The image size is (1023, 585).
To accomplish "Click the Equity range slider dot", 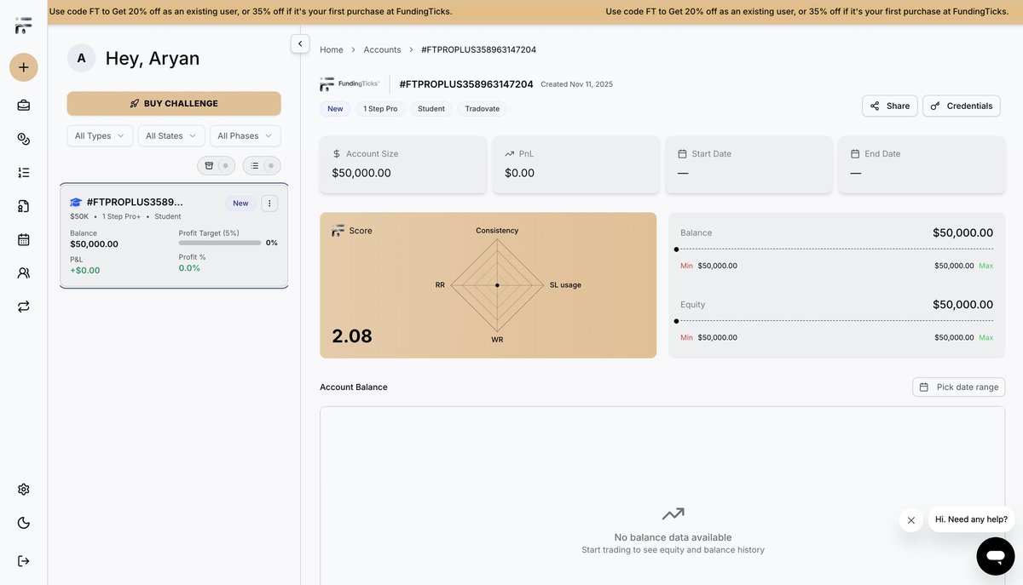I will click(676, 321).
